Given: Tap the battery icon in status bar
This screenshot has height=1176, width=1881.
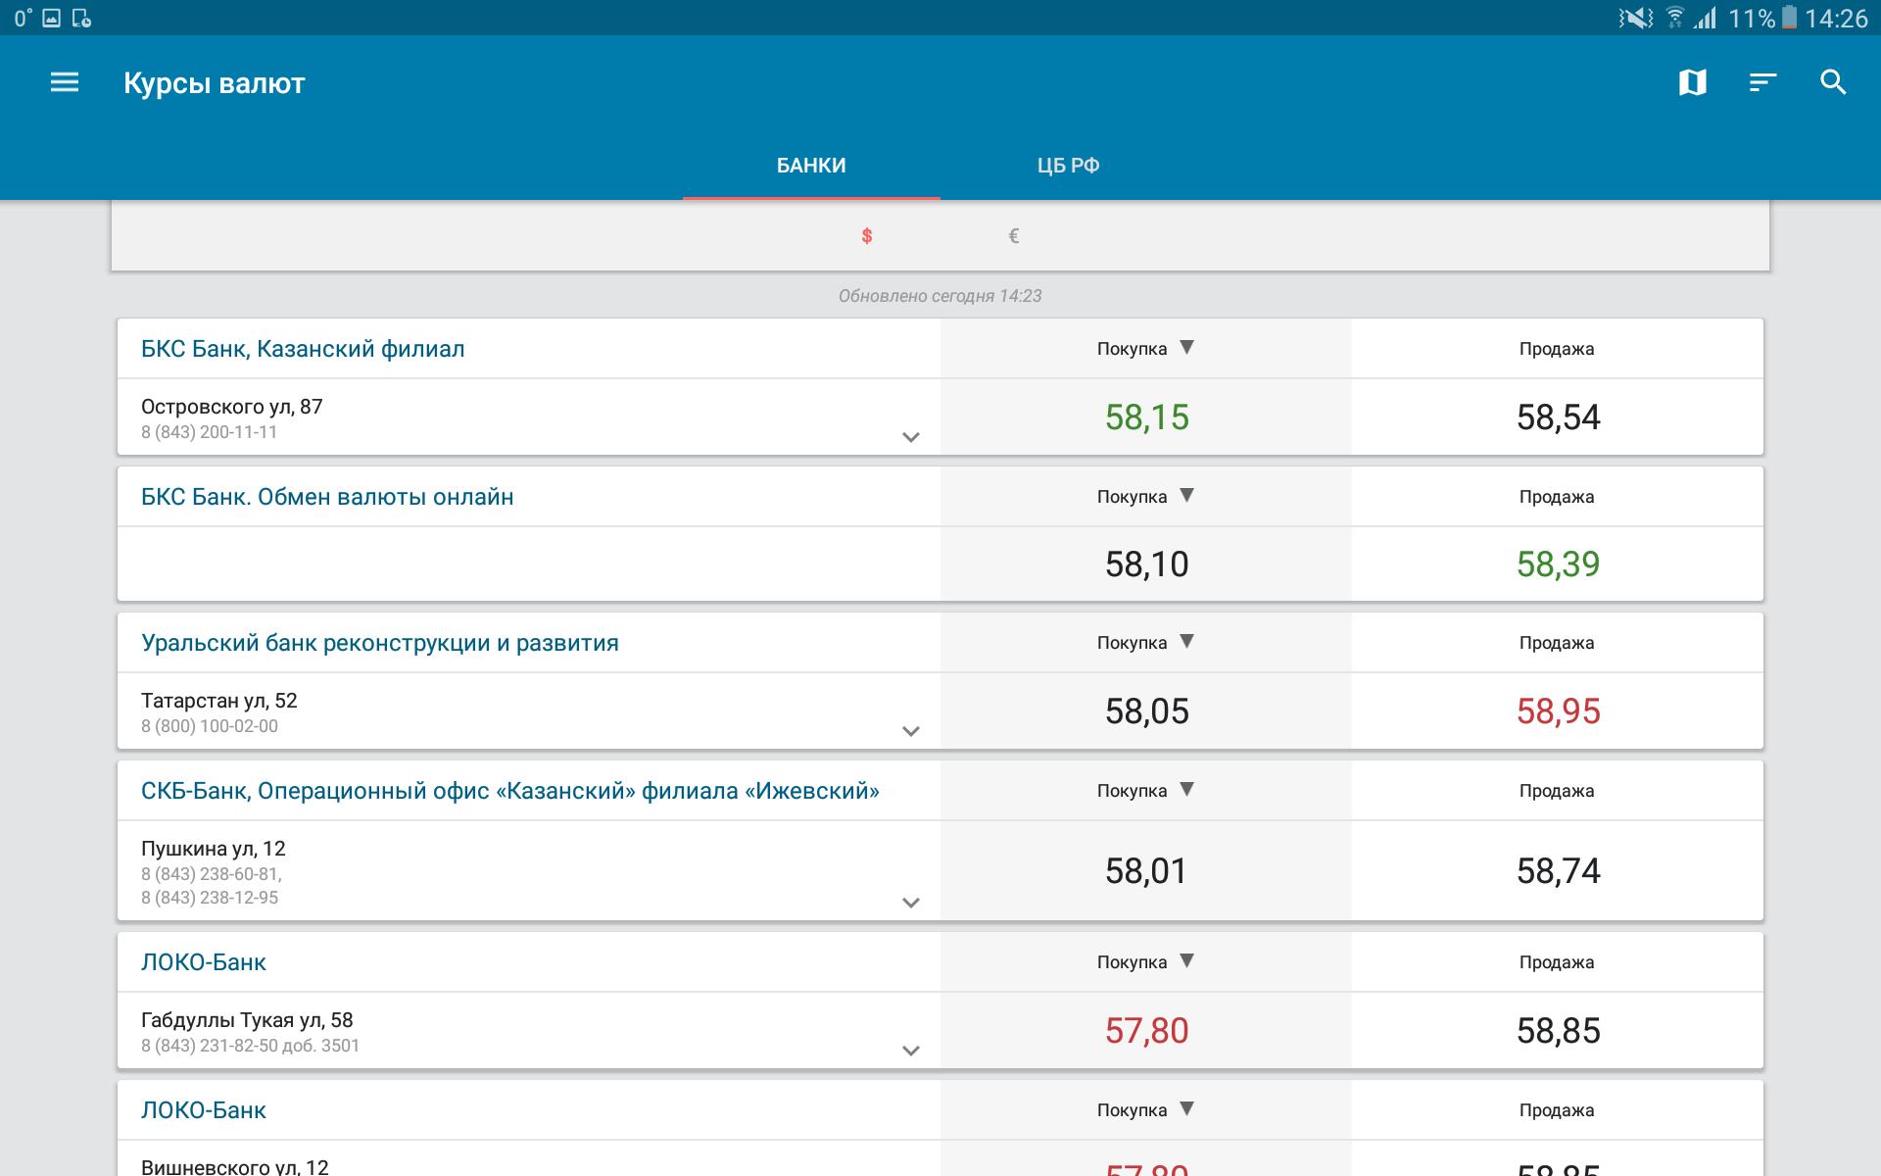Looking at the screenshot, I should coord(1789,18).
